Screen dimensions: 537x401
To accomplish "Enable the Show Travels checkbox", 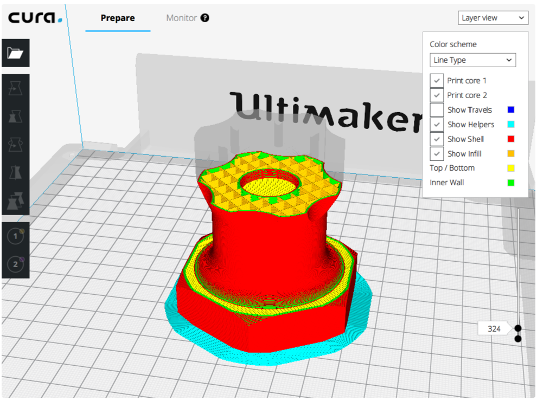I will pos(437,110).
